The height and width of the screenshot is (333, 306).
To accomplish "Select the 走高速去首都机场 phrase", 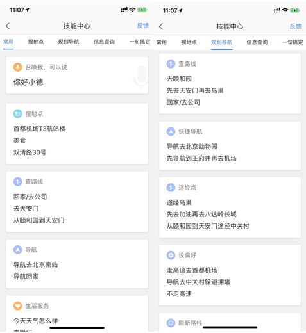I will pos(192,270).
